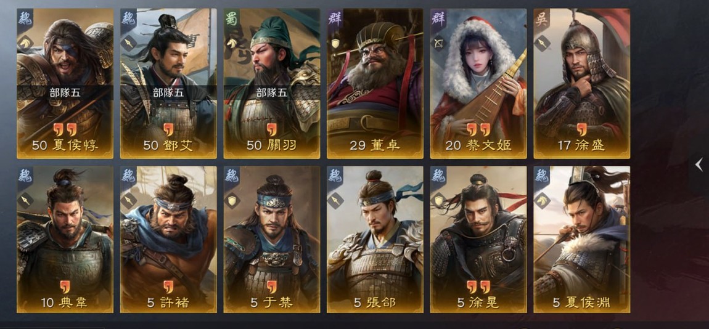Select the 鄧艾 general card

pyautogui.click(x=168, y=84)
